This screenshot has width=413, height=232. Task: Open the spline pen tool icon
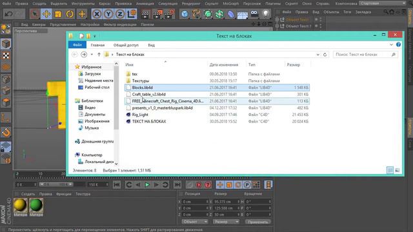pyautogui.click(x=196, y=14)
